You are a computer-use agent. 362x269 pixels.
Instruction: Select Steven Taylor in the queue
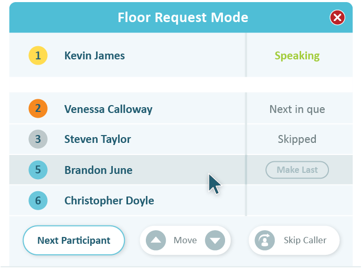(98, 139)
